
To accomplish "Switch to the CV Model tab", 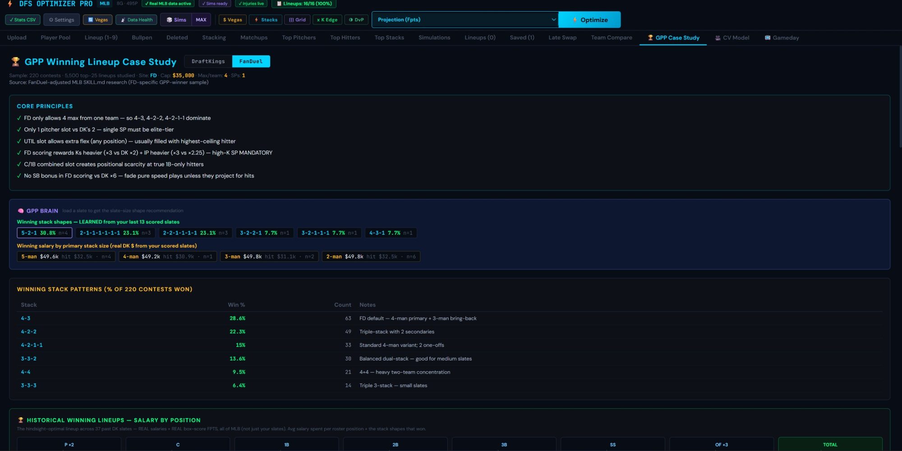I will [x=732, y=38].
